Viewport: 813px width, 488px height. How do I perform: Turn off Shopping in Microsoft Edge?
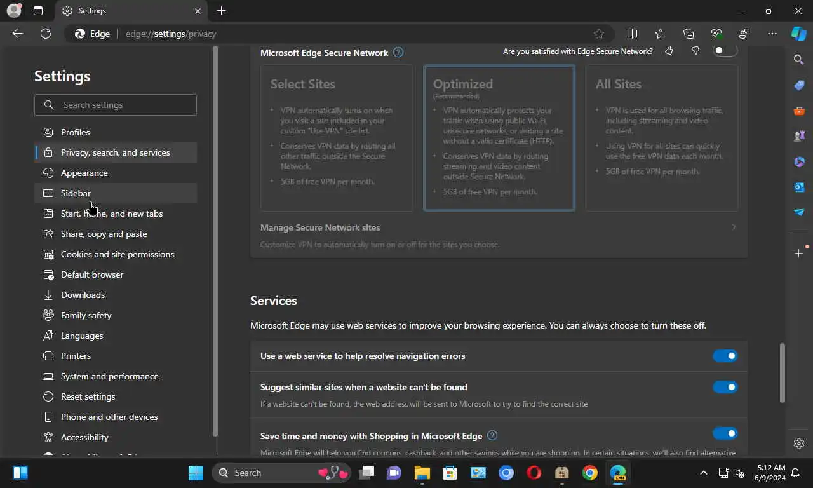725,433
